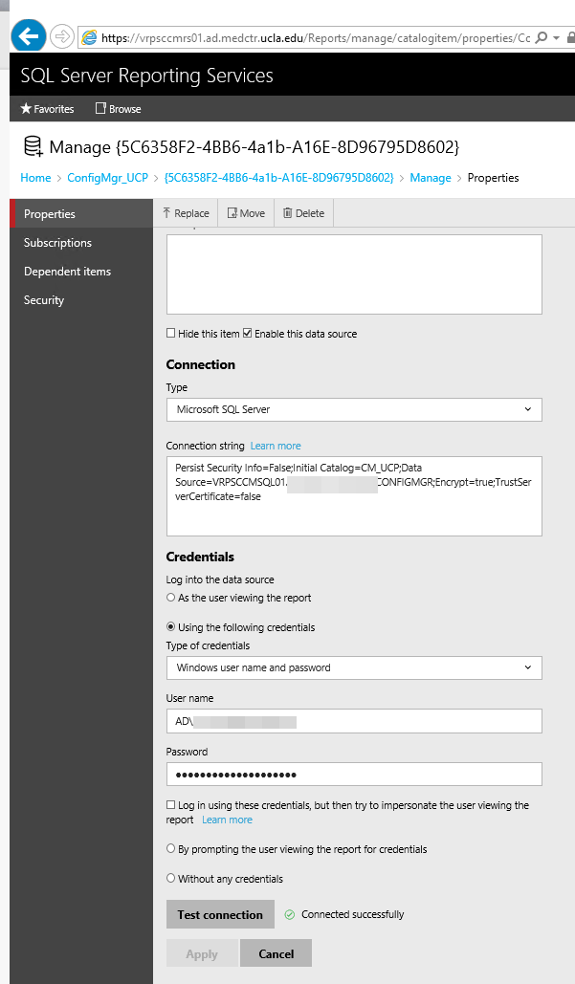Open the Subscriptions sidebar tab
575x984 pixels.
[x=81, y=243]
